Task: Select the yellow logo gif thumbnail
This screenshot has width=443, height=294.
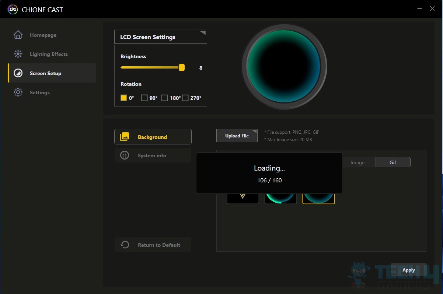Action: click(x=243, y=198)
